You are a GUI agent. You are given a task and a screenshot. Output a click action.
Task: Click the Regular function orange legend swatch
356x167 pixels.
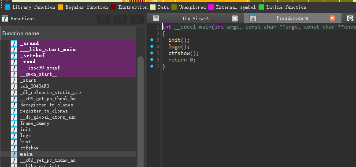pos(60,7)
